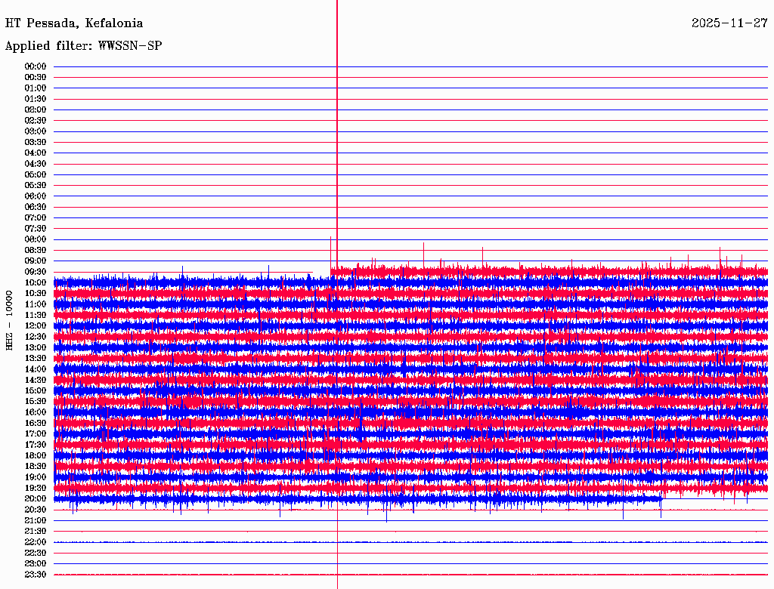774x589 pixels.
Task: Select the 05:00 time label
Action: click(36, 174)
